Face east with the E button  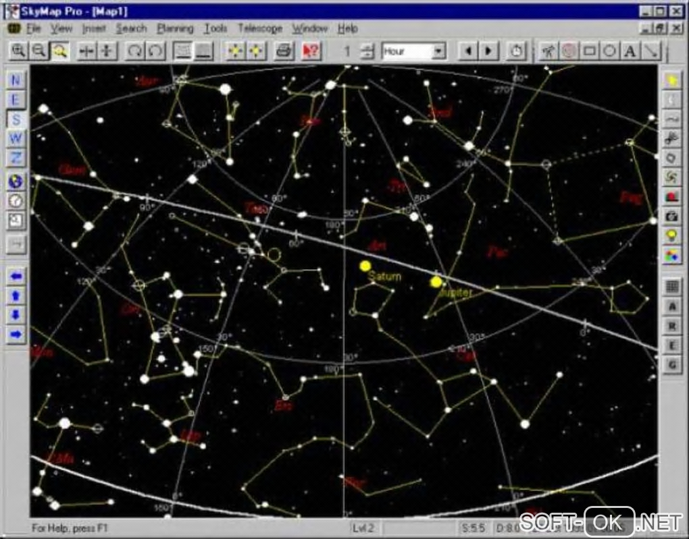pos(16,100)
